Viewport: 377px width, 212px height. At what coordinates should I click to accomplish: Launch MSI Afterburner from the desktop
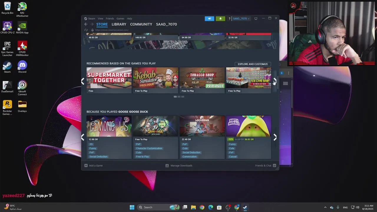click(22, 9)
